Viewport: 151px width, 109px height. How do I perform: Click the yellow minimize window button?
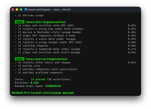tap(17, 10)
